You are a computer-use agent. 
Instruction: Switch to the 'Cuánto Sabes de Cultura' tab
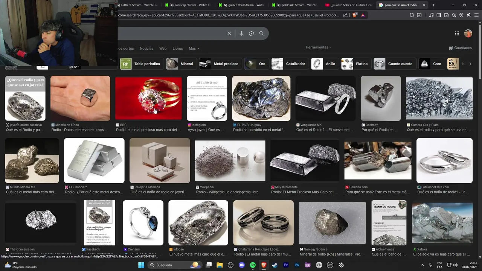(349, 5)
